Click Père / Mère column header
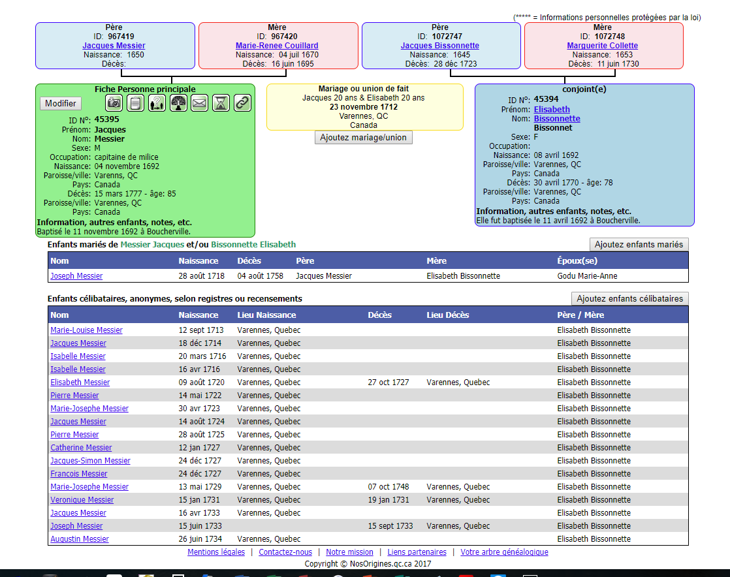The image size is (730, 577). click(580, 315)
